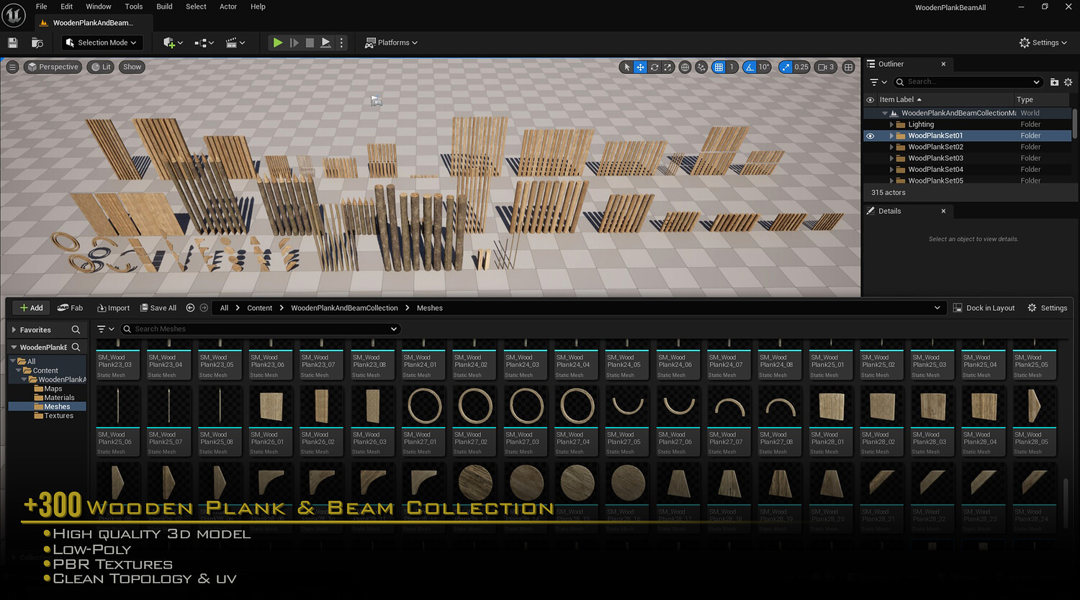Open the Actor menu
1080x600 pixels.
click(228, 6)
